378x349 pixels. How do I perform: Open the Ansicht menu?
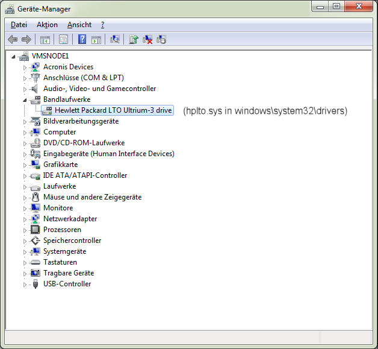79,25
